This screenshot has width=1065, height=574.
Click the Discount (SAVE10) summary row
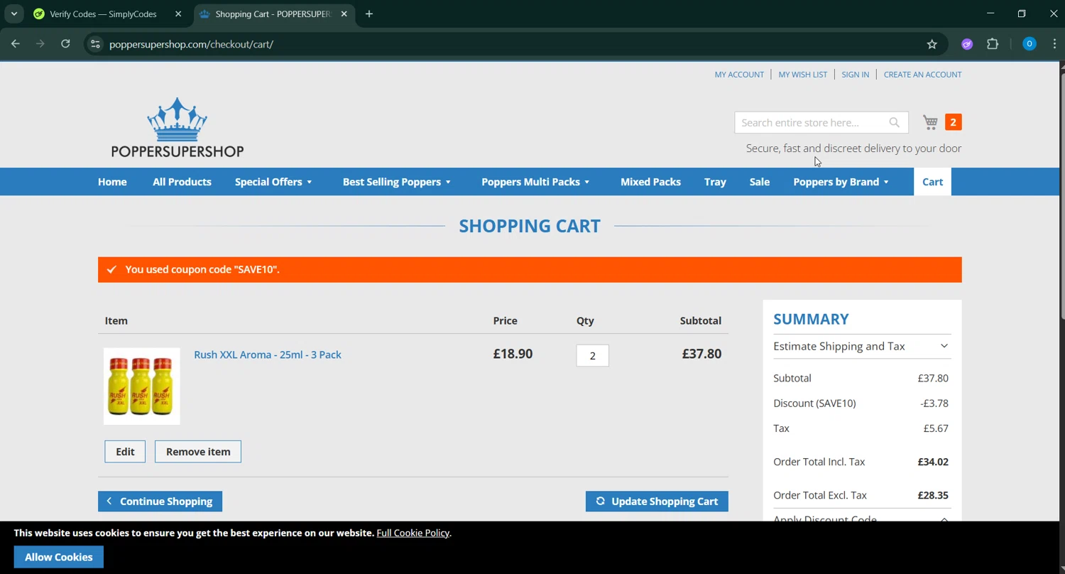(861, 403)
